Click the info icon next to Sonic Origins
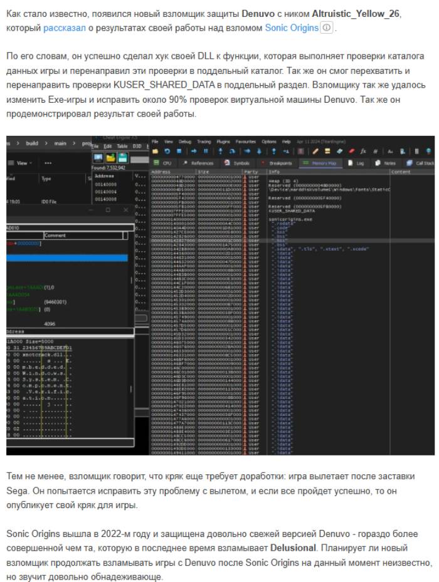439x582 pixels. pos(326,28)
